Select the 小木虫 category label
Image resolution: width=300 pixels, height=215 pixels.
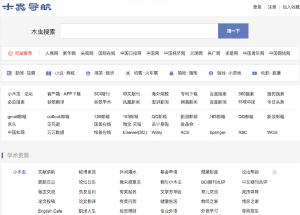pyautogui.click(x=20, y=172)
